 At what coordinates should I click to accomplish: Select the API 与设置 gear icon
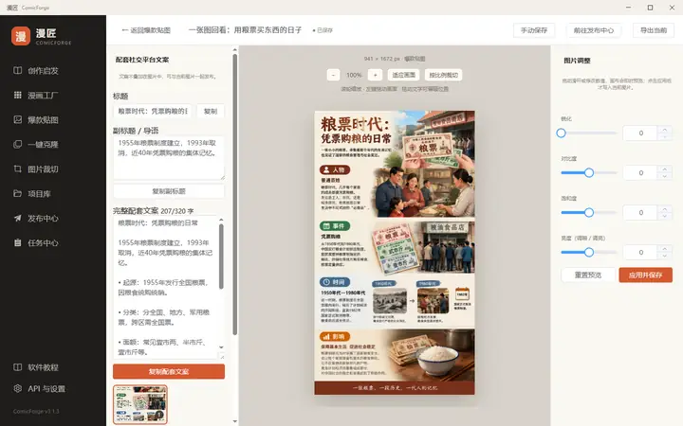(x=17, y=388)
